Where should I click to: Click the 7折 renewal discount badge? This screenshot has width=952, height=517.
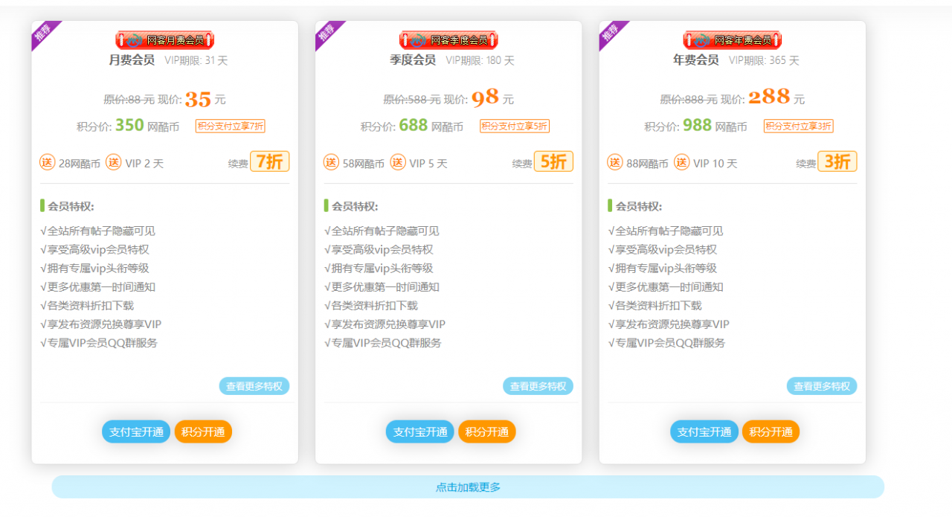pos(270,161)
